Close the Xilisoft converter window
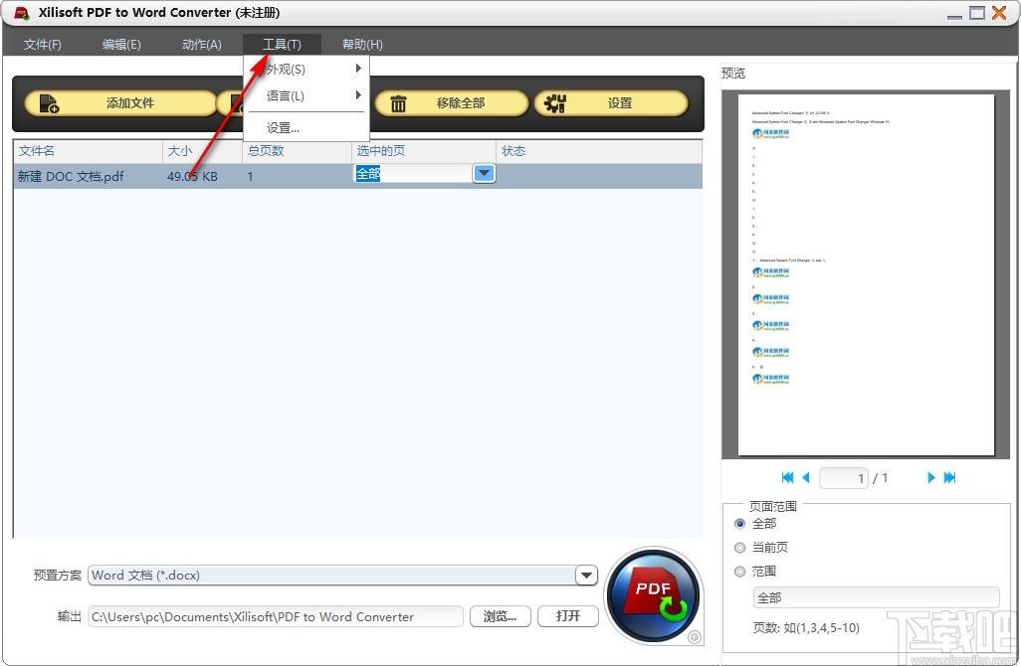The height and width of the screenshot is (666, 1021). [x=999, y=12]
